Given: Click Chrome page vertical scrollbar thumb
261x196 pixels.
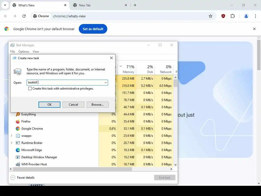Looking at the screenshot, I should point(259,55).
